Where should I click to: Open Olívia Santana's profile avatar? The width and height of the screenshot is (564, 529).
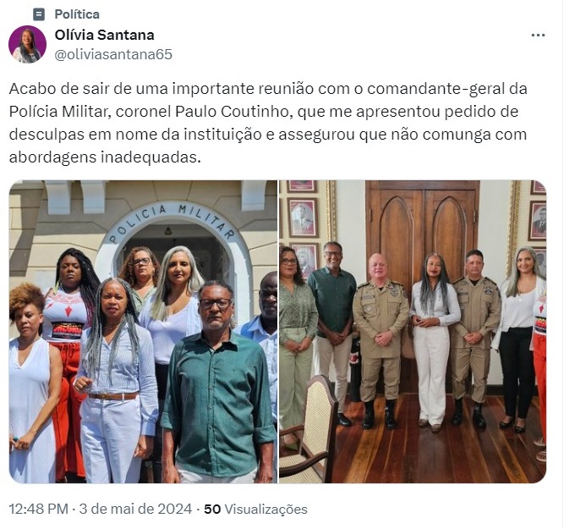27,44
